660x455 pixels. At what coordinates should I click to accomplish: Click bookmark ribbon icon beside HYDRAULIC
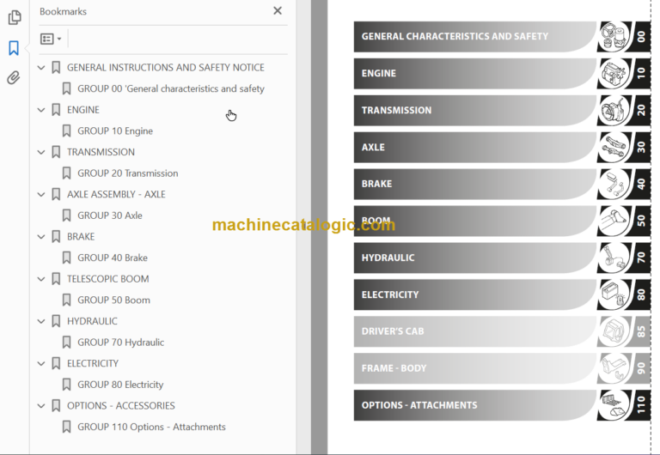(56, 321)
